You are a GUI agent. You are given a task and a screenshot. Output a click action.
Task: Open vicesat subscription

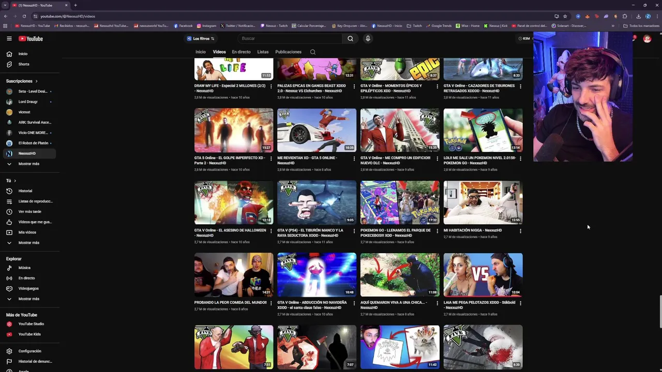(30, 112)
